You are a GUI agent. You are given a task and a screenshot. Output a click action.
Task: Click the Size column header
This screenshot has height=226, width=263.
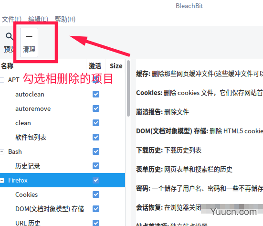click(116, 66)
